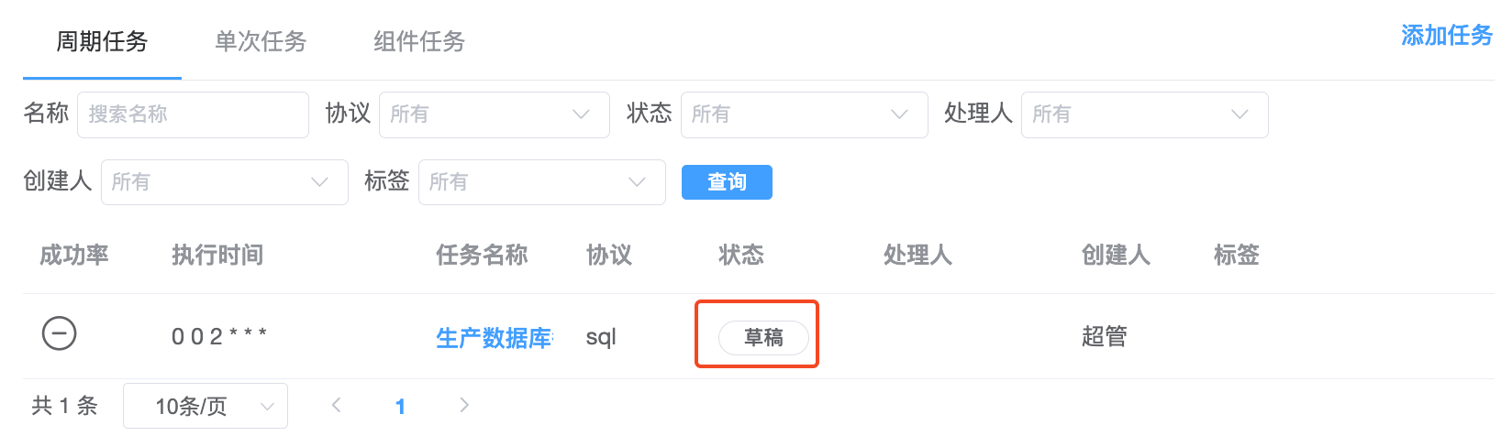Image resolution: width=1512 pixels, height=447 pixels.
Task: Change the 10条/页 page size selector
Action: coord(206,406)
